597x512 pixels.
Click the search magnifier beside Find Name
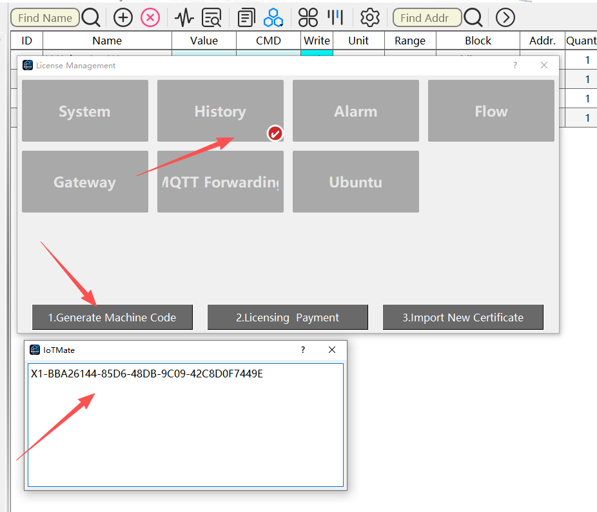(91, 17)
